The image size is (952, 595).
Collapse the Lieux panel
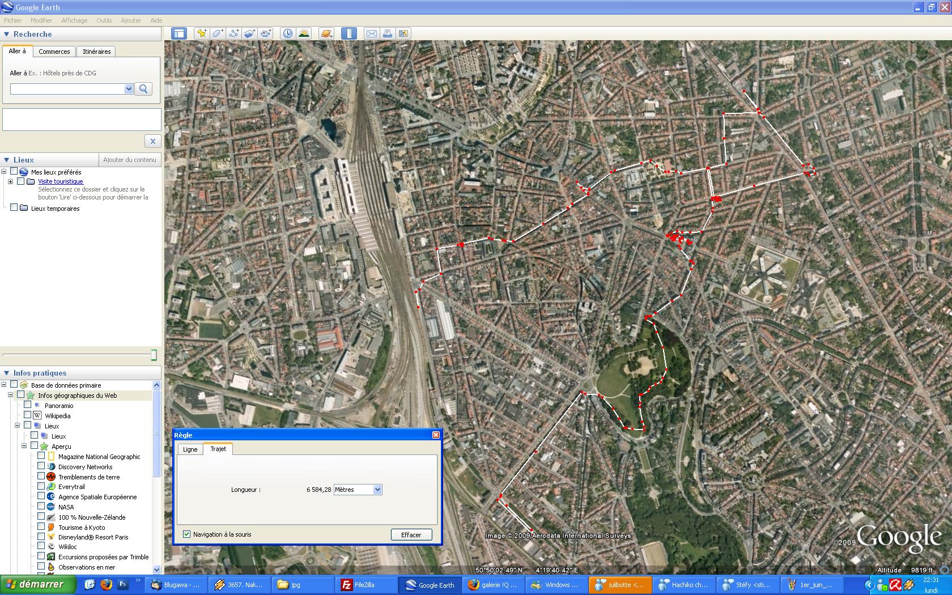(x=7, y=160)
